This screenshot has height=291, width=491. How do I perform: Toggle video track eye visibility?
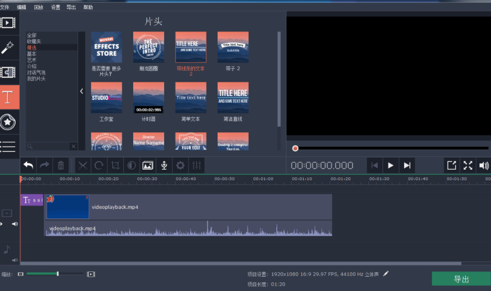1,224
